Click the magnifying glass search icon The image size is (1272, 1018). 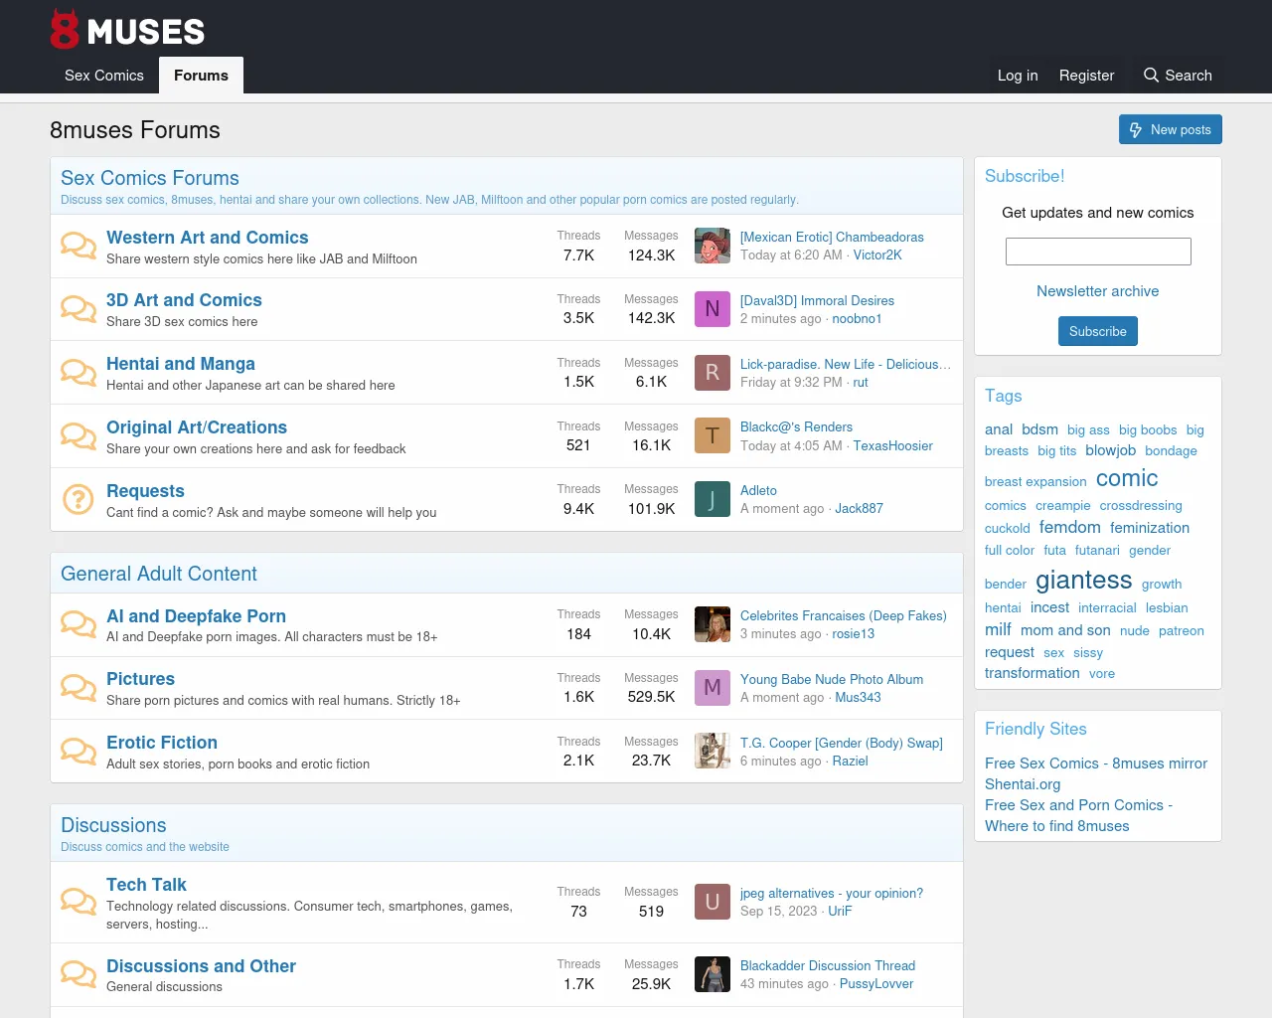click(x=1151, y=76)
